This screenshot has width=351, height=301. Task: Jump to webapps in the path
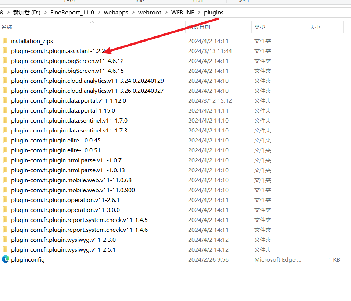116,12
